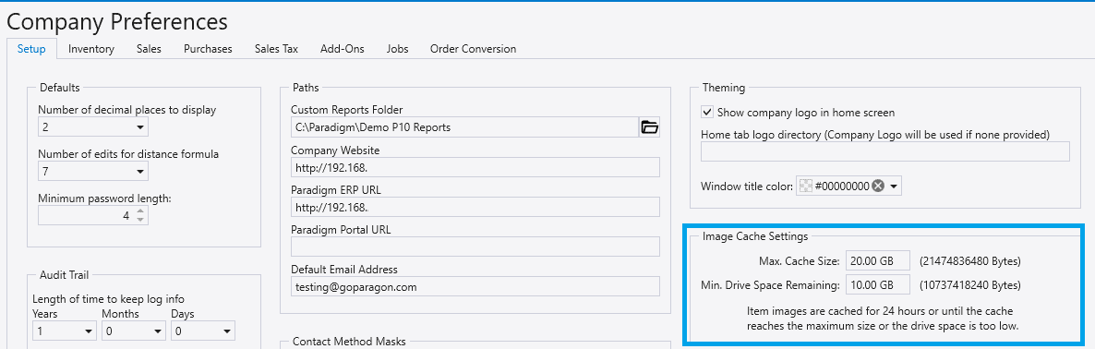Open the Years audit trail dropdown
This screenshot has height=349, width=1095.
point(65,331)
